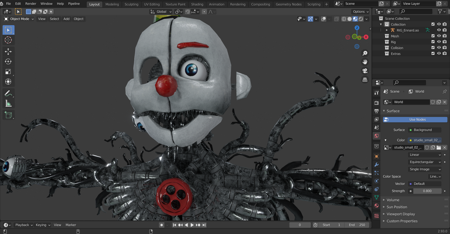Jump to the timeline end frame
This screenshot has height=234, width=450.
coord(204,225)
